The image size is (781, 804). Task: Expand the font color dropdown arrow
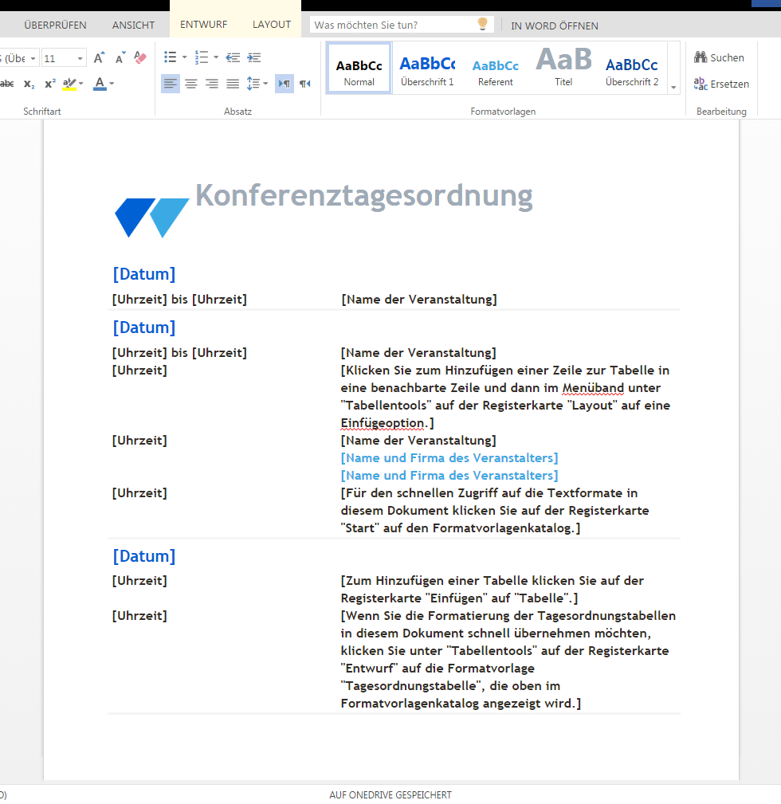[x=112, y=84]
